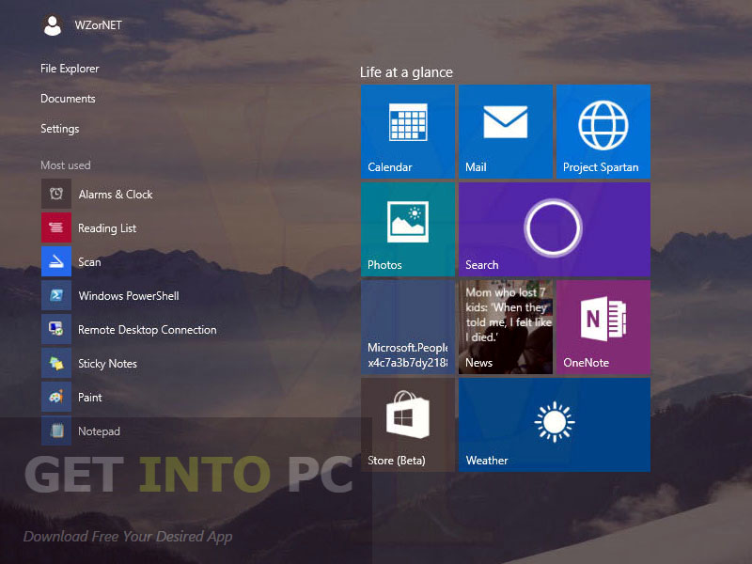Select the Reading List entry text
Image resolution: width=752 pixels, height=564 pixels.
coord(107,228)
